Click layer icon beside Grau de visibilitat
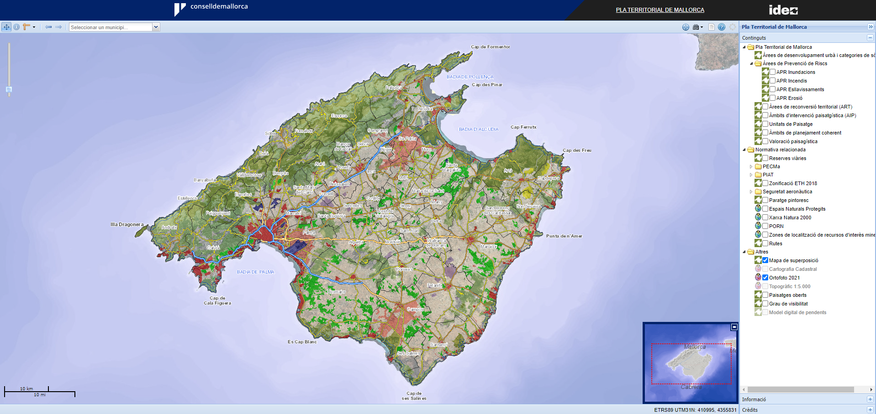Image resolution: width=876 pixels, height=414 pixels. tap(758, 304)
